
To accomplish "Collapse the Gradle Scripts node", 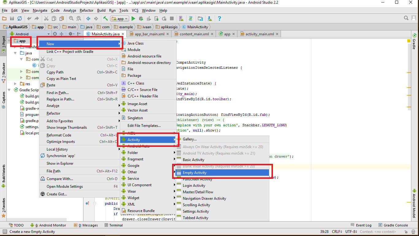I will click(10, 90).
